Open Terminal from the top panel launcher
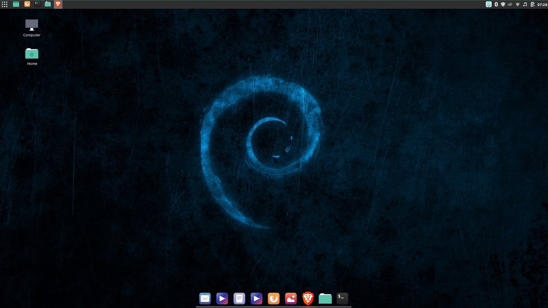Image resolution: width=548 pixels, height=308 pixels. coord(37,4)
